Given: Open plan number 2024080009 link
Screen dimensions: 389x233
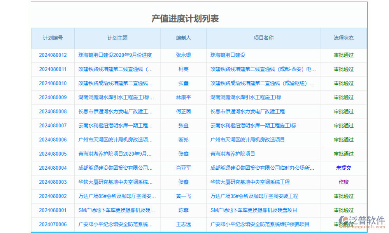Looking at the screenshot, I should (x=53, y=97).
